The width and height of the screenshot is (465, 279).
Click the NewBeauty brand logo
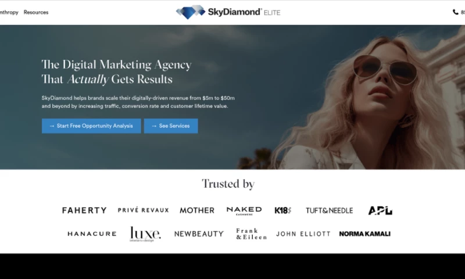pos(199,234)
